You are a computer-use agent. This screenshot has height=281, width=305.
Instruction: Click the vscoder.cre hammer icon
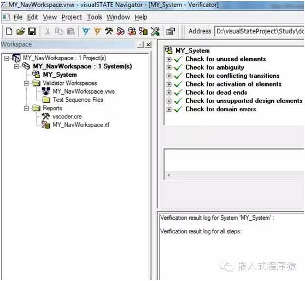[46, 116]
